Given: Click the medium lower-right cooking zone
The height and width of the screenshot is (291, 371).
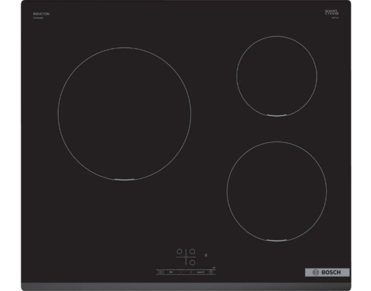Looking at the screenshot, I should tap(276, 191).
